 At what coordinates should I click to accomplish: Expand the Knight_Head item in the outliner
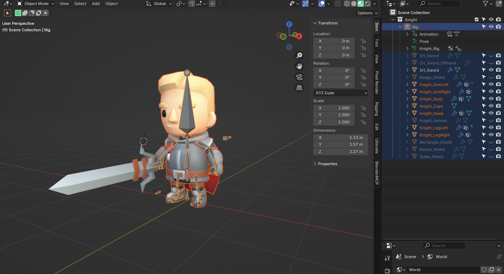(x=407, y=113)
